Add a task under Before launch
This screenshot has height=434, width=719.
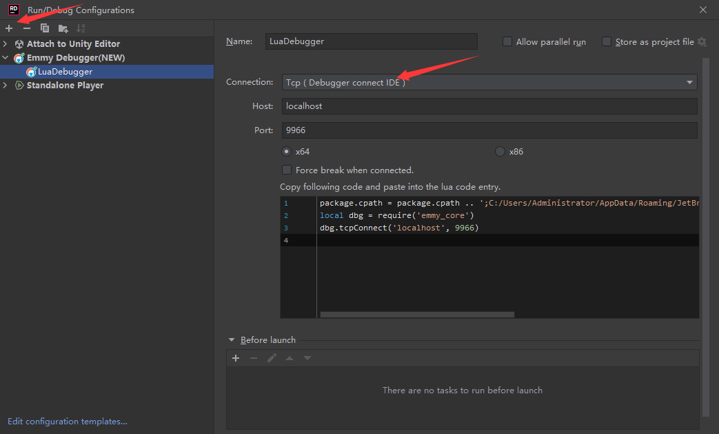[236, 358]
